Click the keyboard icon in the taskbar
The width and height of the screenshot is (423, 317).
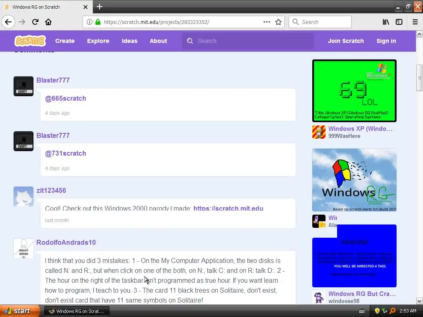362,311
